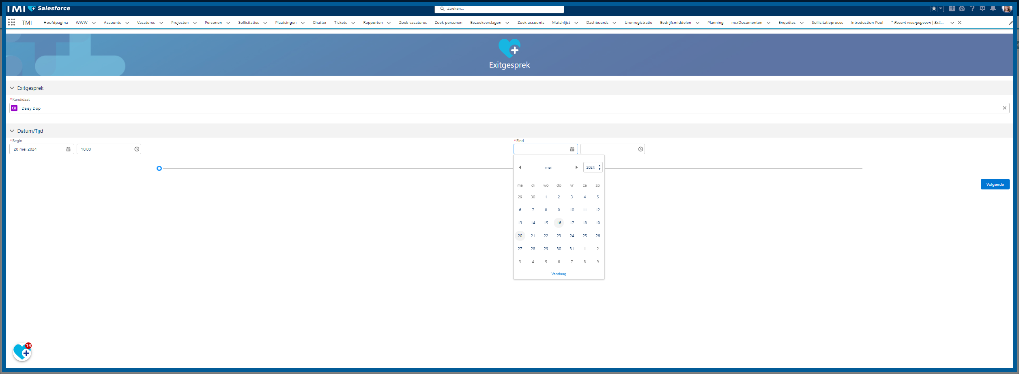Open the Introduction Pool tab
Viewport: 1019px width, 374px height.
[x=867, y=23]
